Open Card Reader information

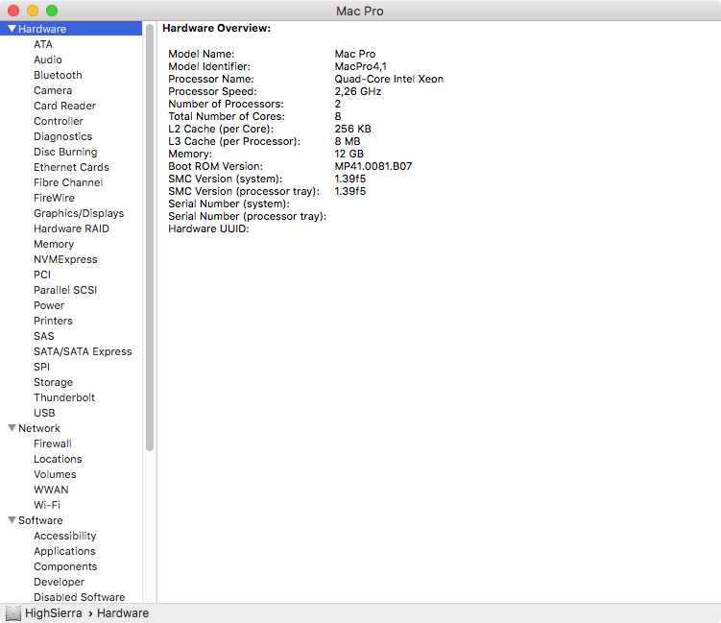65,106
